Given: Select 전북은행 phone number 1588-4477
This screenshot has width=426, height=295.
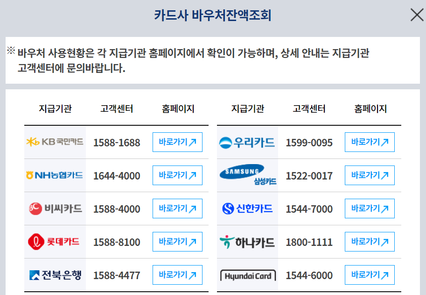Looking at the screenshot, I should tap(117, 275).
